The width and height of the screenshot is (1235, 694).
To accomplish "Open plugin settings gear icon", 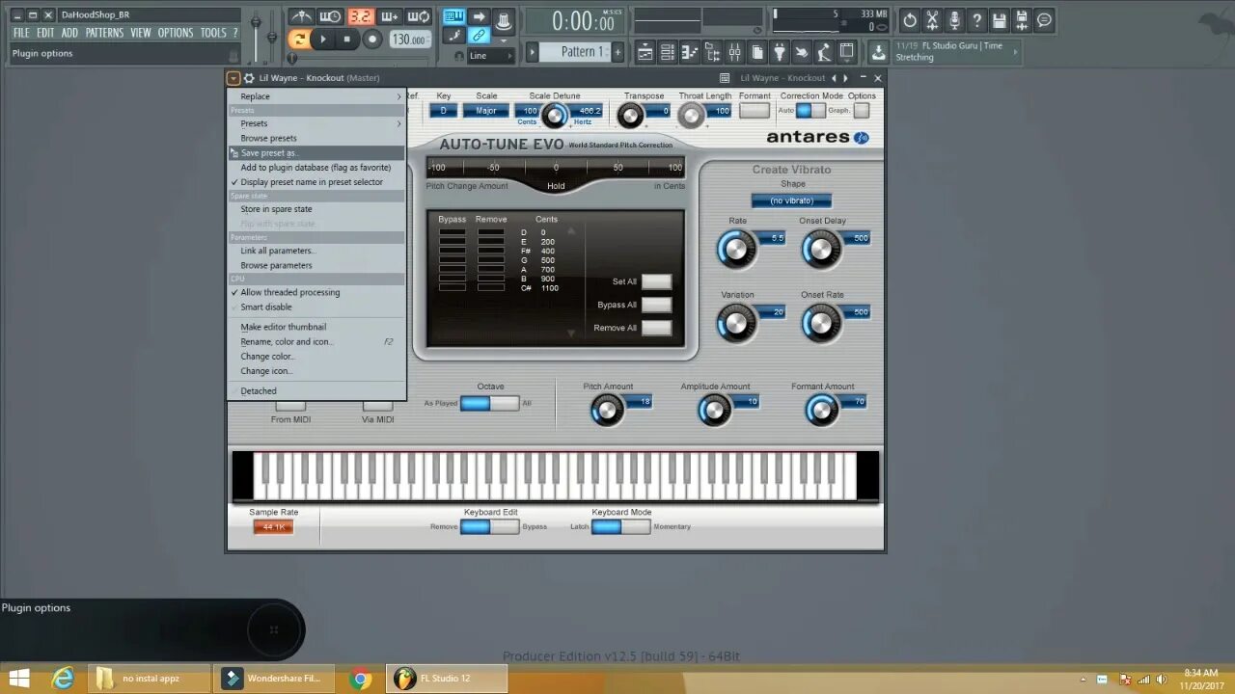I will click(x=249, y=78).
